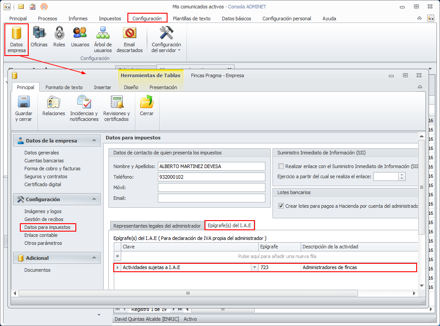Open Certificado digital in sidebar
Image resolution: width=440 pixels, height=326 pixels.
[43, 184]
